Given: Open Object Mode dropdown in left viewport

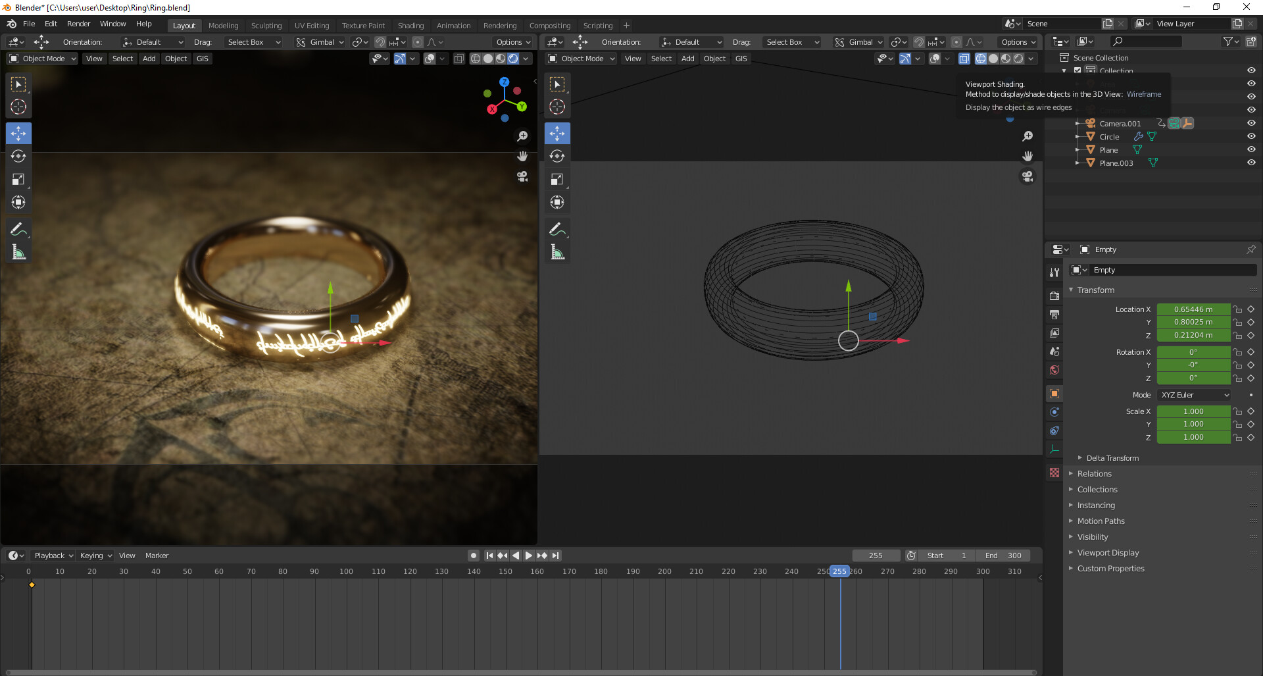Looking at the screenshot, I should pos(43,59).
